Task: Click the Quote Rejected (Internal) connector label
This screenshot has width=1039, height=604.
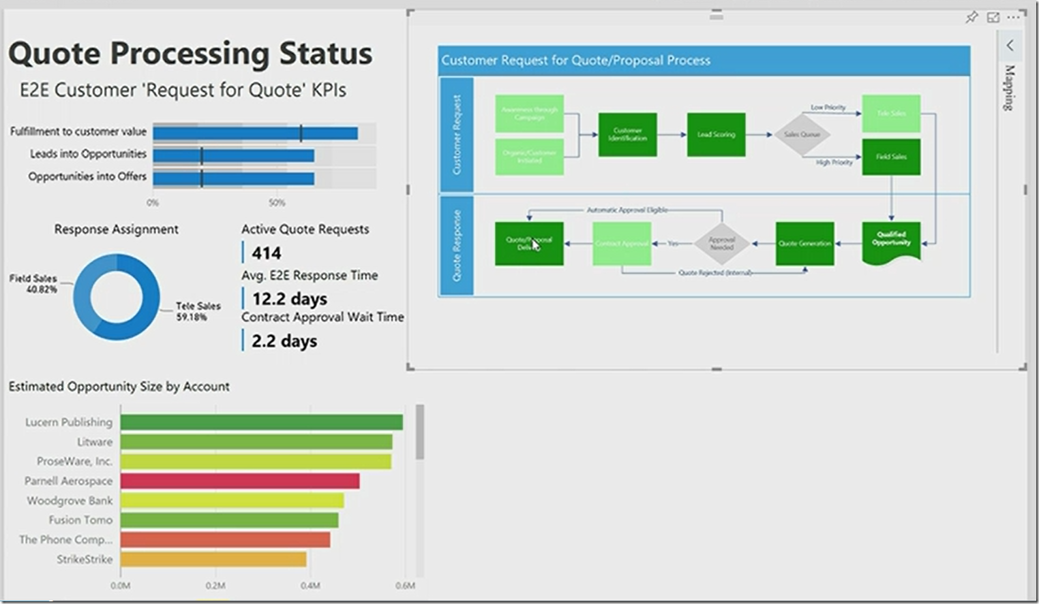Action: (x=715, y=272)
